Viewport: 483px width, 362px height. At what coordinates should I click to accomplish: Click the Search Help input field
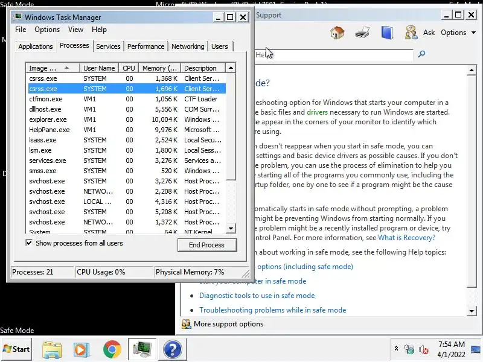334,54
